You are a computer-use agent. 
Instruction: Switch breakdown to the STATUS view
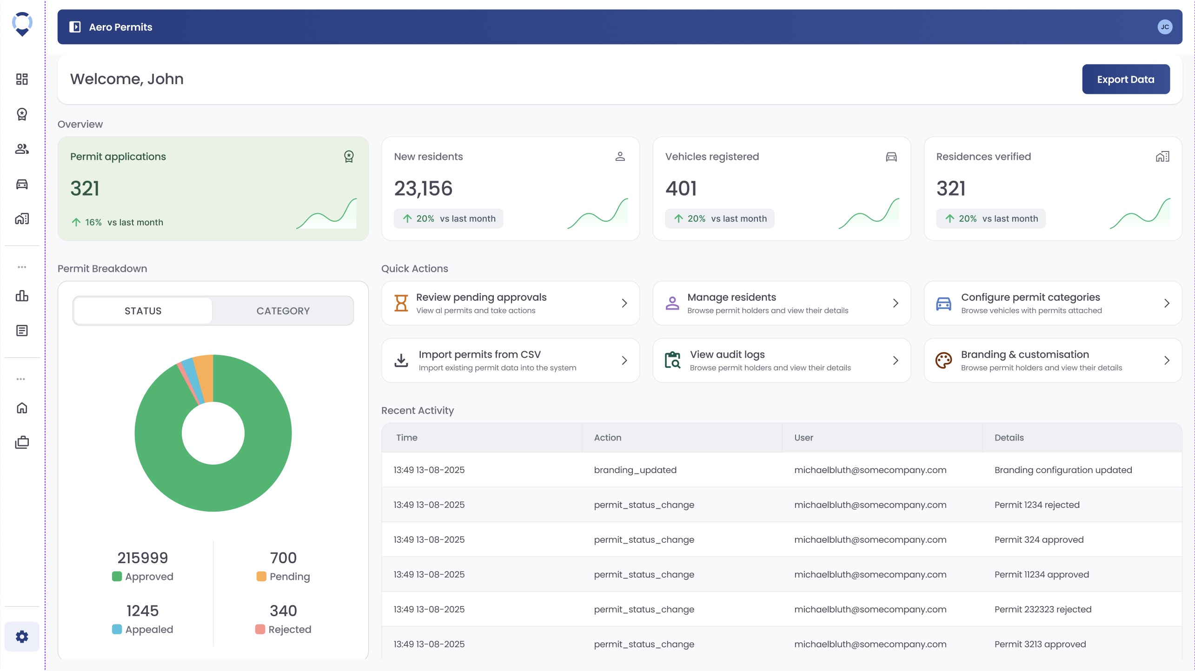tap(143, 311)
